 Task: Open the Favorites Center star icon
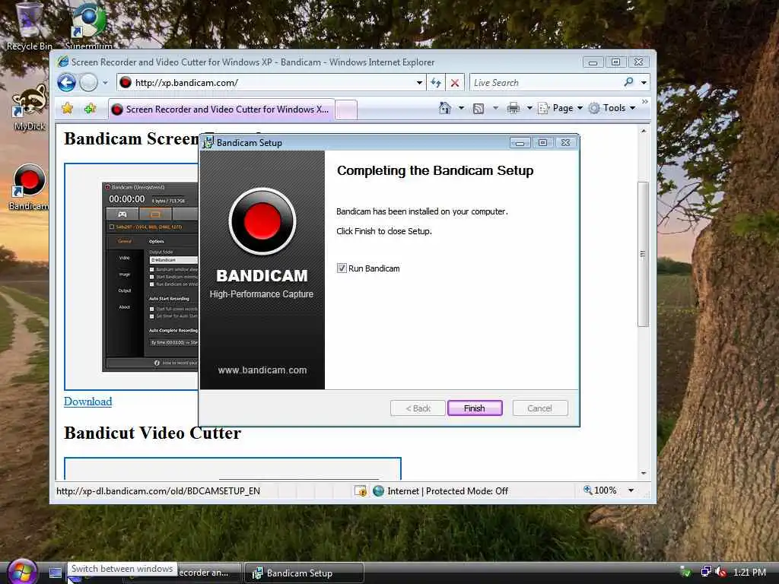(67, 108)
